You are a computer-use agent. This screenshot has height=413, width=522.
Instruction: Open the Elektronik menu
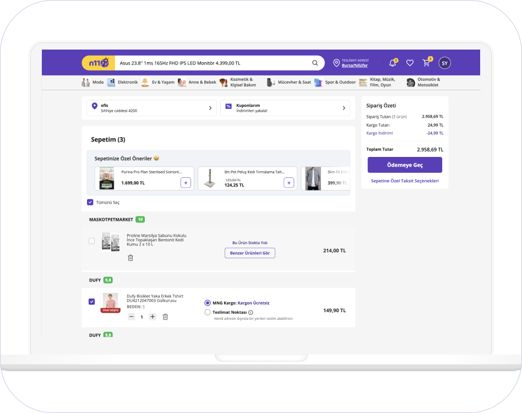(128, 82)
